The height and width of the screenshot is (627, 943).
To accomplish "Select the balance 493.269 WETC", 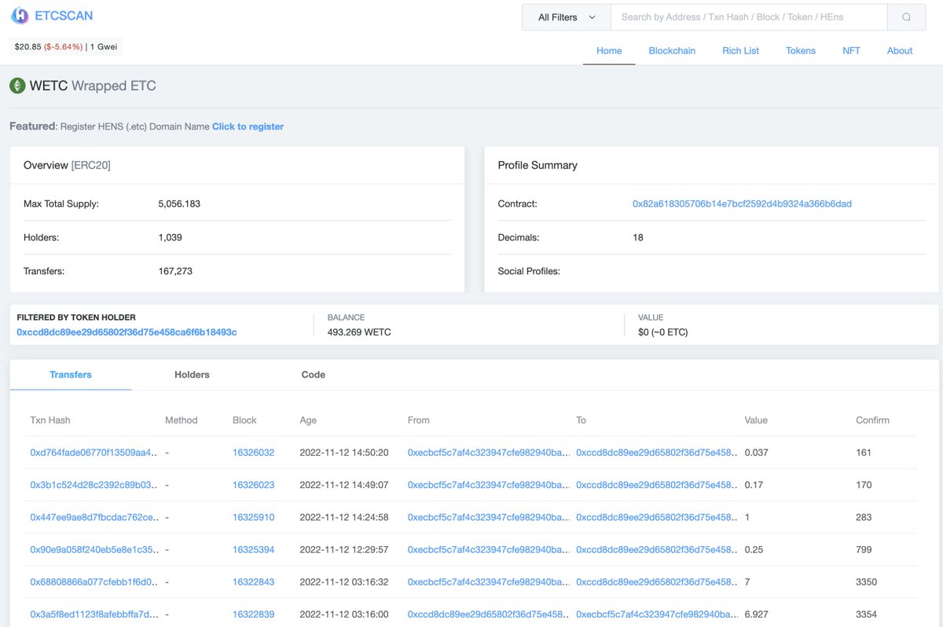I will (x=359, y=332).
